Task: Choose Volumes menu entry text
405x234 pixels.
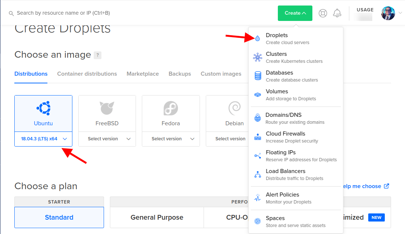Action: coord(277,91)
